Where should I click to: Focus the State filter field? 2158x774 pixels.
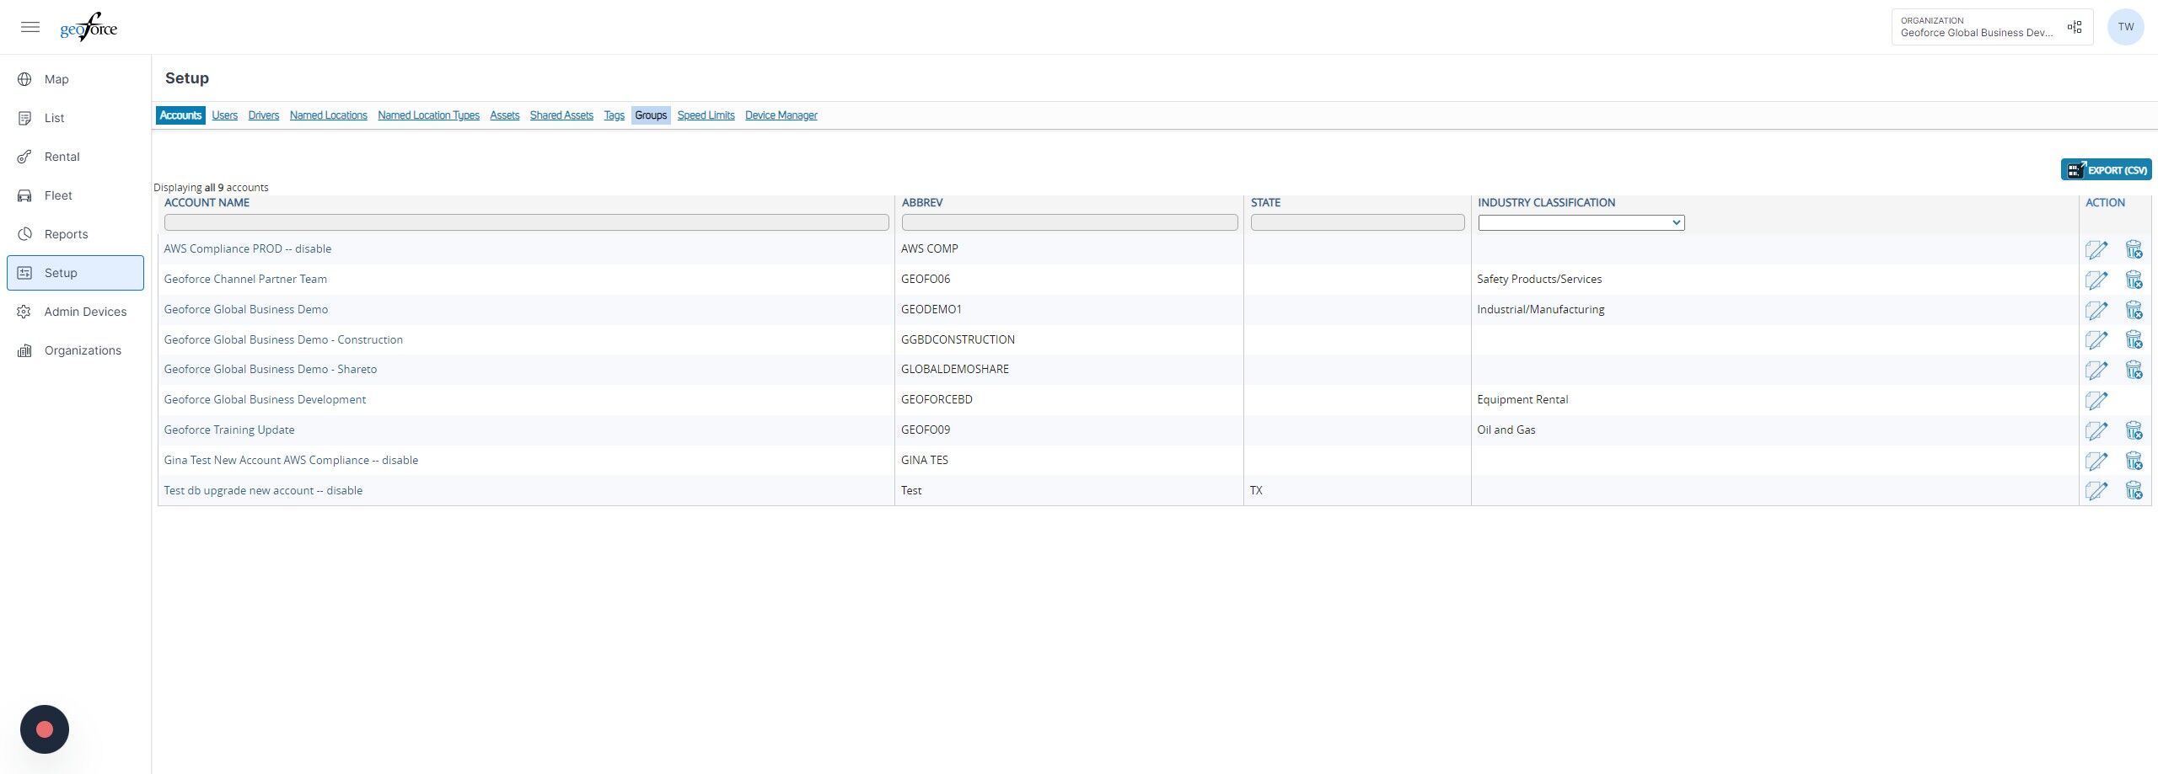pos(1357,222)
